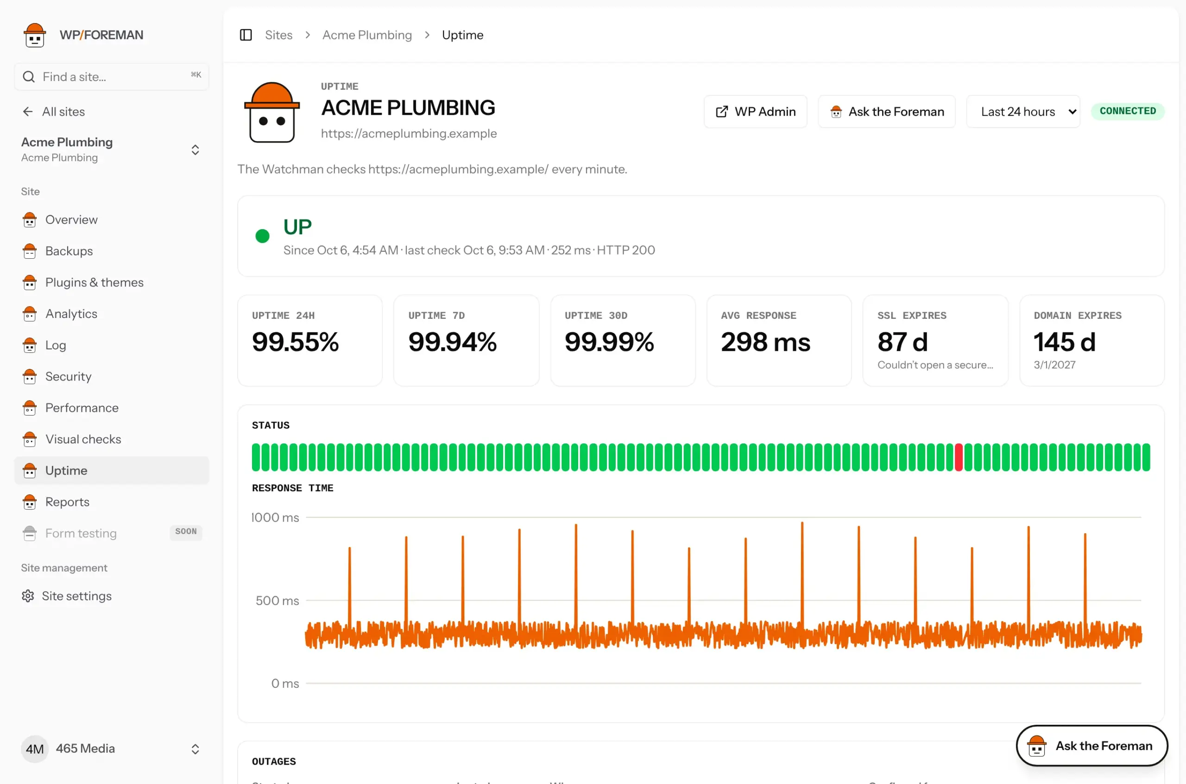Go to Plugins & themes
1186x784 pixels.
[x=112, y=282]
